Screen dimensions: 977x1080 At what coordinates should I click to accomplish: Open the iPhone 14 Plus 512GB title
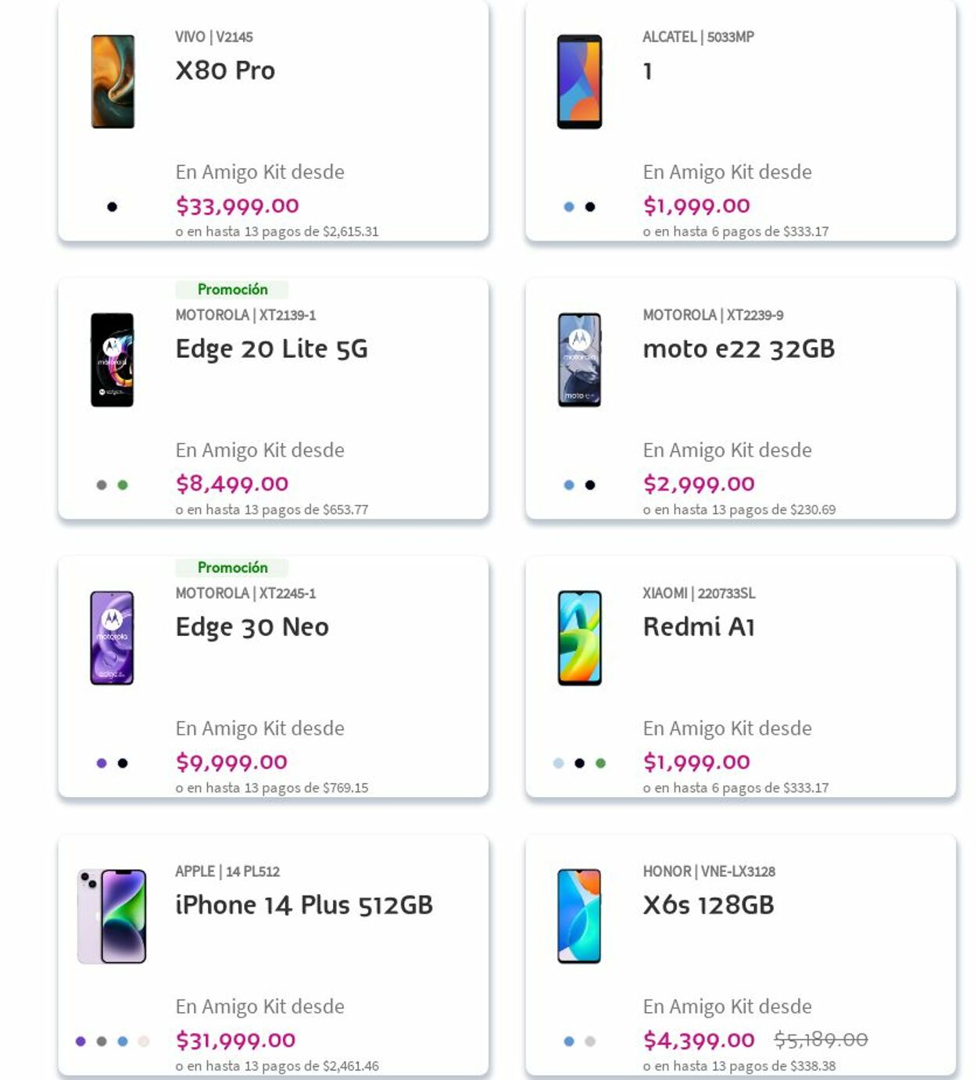pyautogui.click(x=304, y=905)
